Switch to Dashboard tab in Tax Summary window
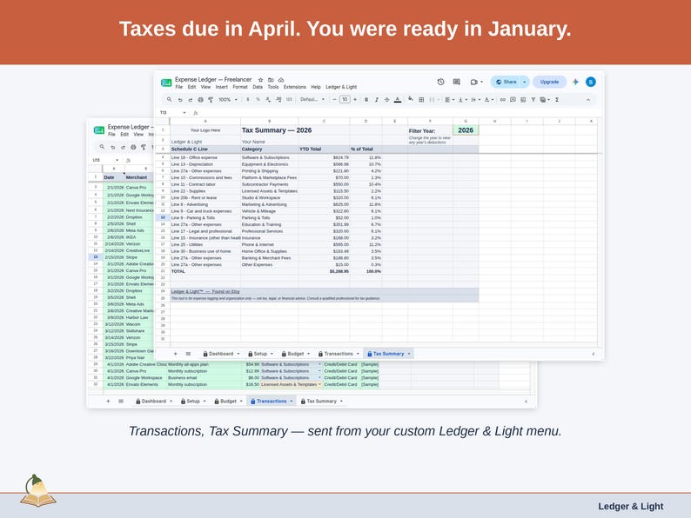 pyautogui.click(x=221, y=354)
